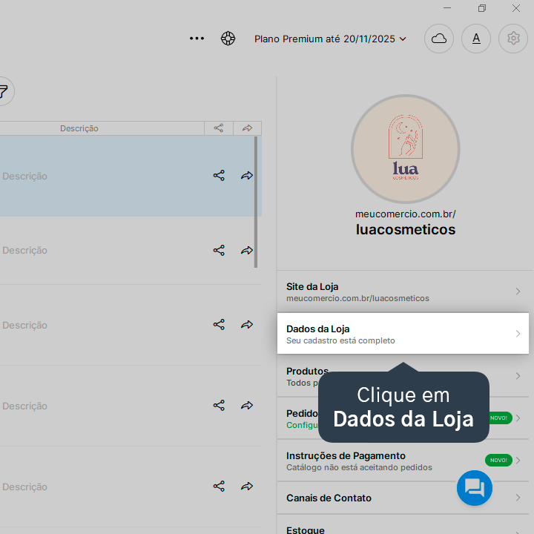Viewport: 534px width, 534px height.
Task: Restore down the application window
Action: point(481,8)
